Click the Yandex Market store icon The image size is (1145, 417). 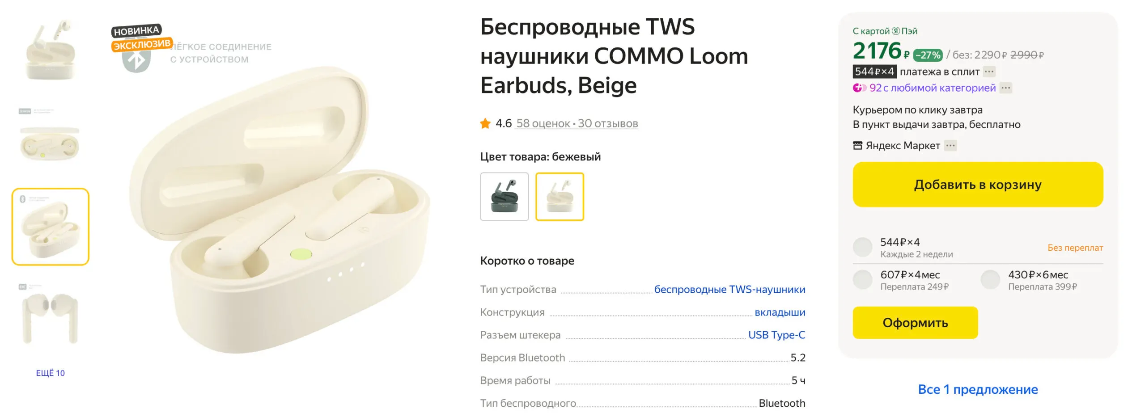coord(857,146)
